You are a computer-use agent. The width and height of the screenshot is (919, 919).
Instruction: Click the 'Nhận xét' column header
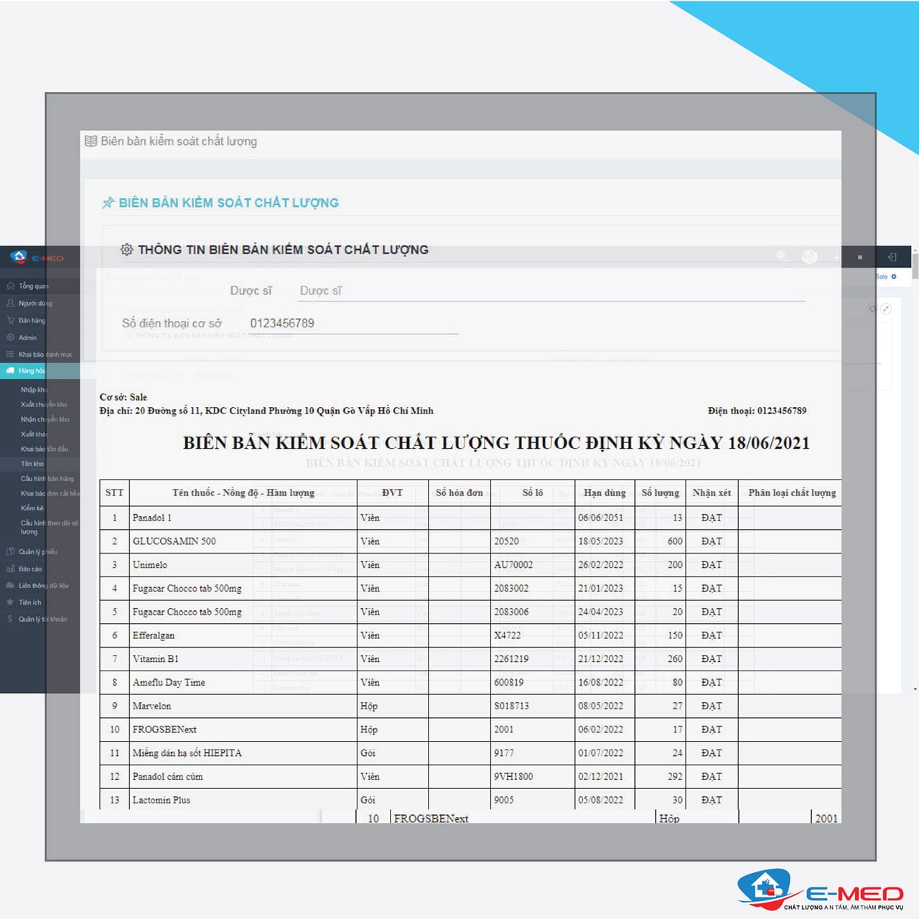[x=712, y=493]
